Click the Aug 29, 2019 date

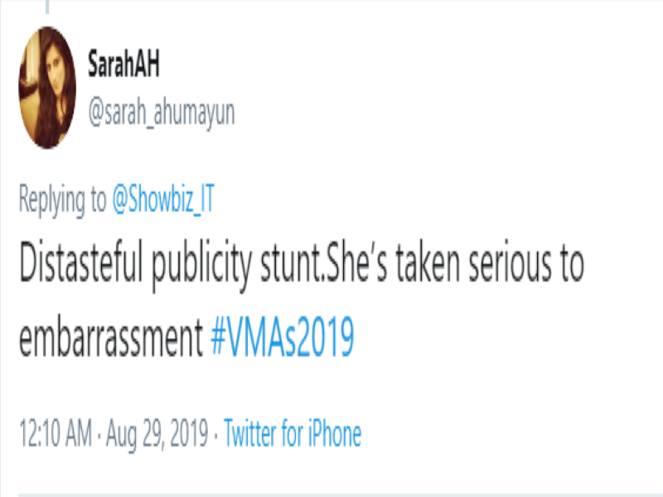pyautogui.click(x=156, y=433)
